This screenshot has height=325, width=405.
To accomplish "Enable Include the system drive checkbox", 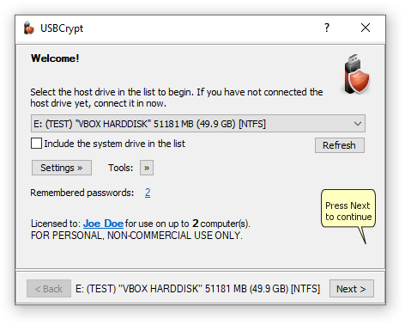I will click(x=36, y=144).
